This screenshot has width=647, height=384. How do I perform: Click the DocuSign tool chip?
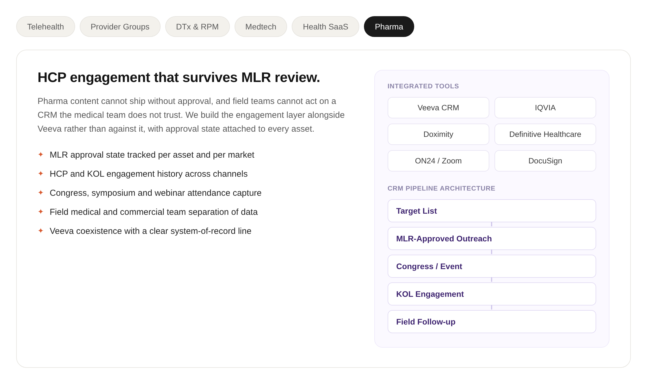pos(545,161)
